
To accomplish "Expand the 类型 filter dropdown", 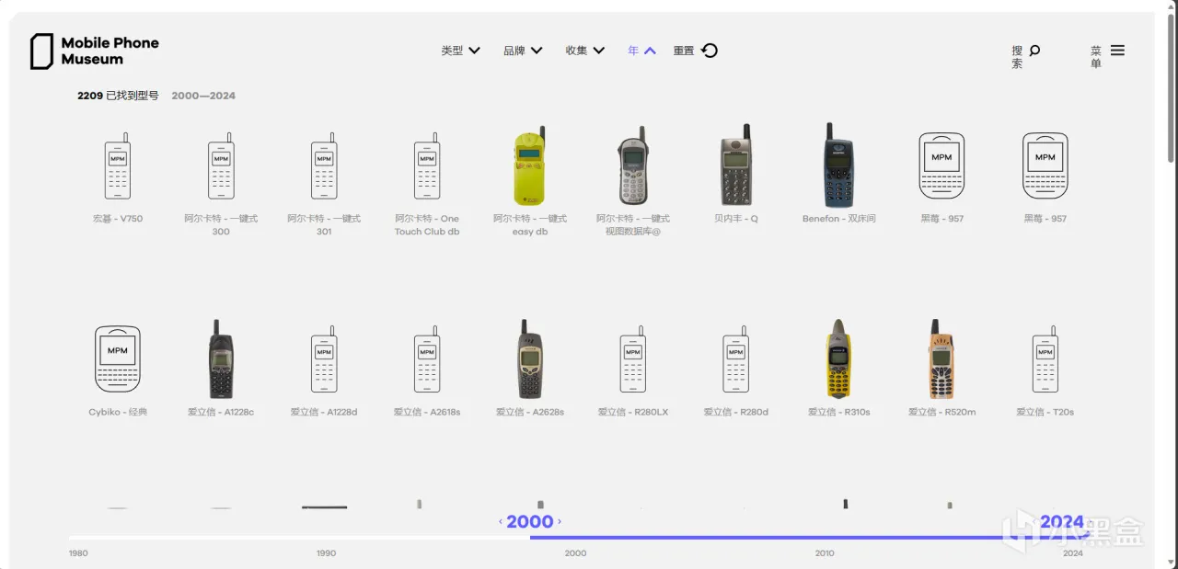I will coord(460,51).
